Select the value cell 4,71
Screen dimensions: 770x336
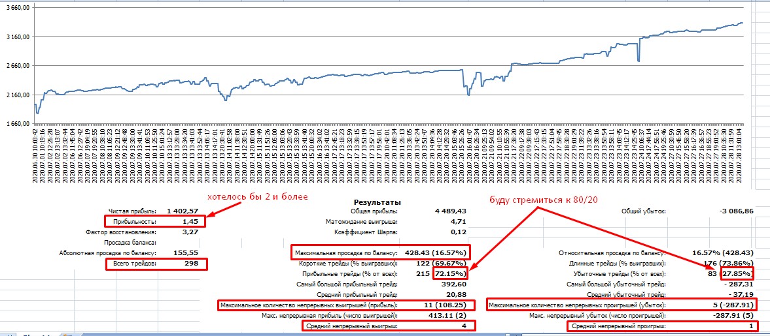[x=458, y=222]
